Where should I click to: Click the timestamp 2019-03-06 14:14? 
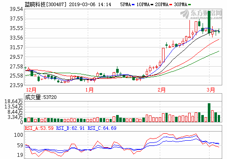pyautogui.click(x=90, y=4)
